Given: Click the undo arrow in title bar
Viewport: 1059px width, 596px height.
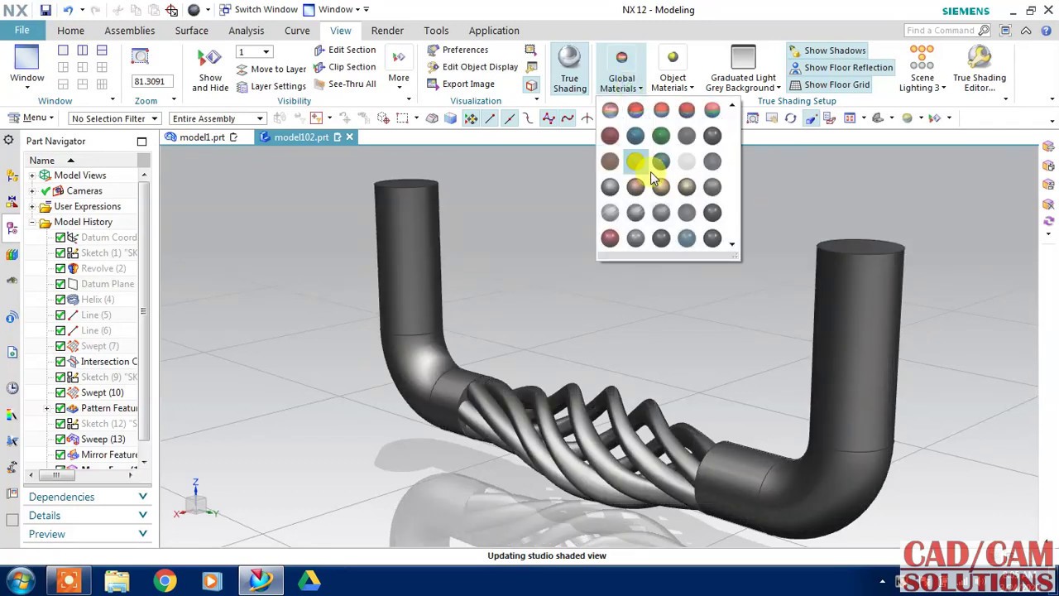Looking at the screenshot, I should 68,10.
